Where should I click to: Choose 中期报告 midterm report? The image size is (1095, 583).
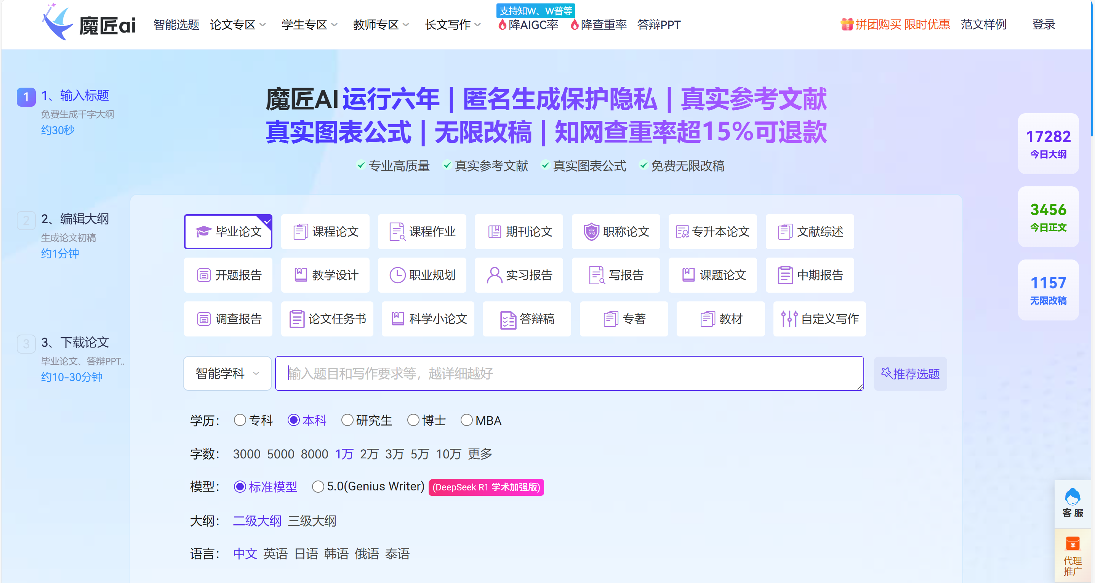tap(810, 275)
